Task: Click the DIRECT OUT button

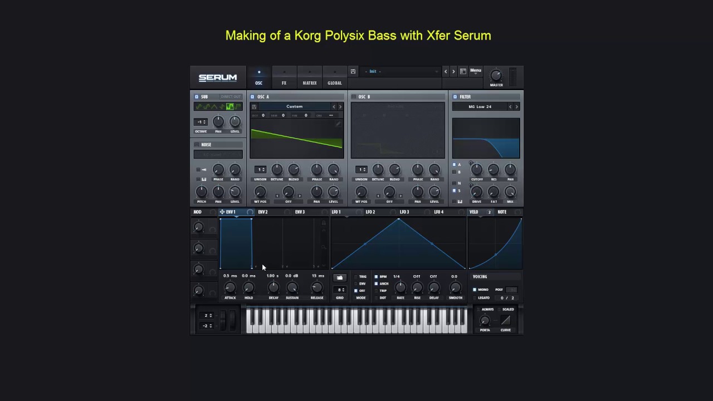Action: point(231,96)
